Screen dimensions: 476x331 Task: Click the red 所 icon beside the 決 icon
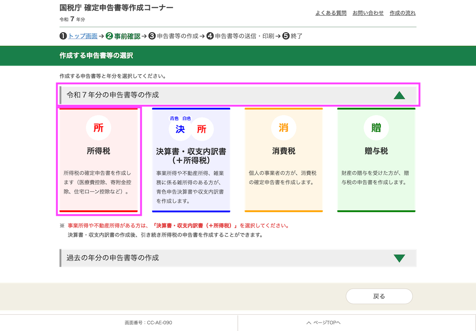(202, 130)
